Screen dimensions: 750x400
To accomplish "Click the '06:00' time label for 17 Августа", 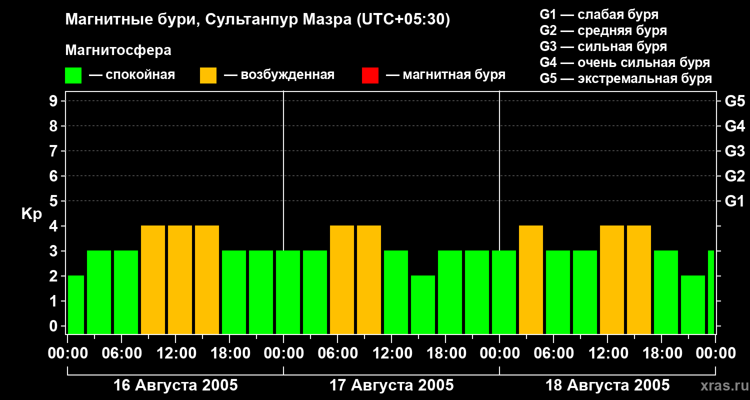I will coord(337,353).
